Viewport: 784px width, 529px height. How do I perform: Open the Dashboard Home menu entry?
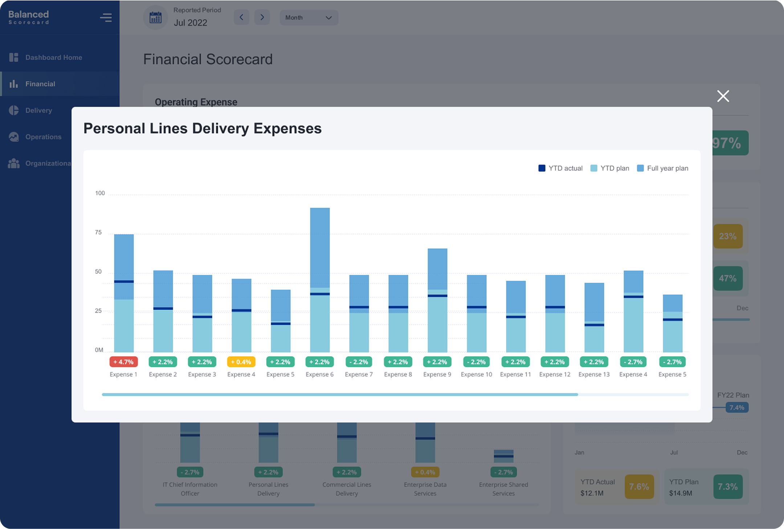click(x=53, y=57)
